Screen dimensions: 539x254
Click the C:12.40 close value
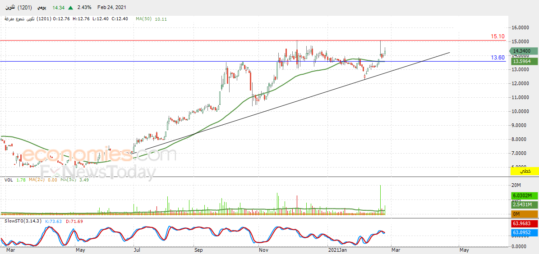(x=120, y=19)
